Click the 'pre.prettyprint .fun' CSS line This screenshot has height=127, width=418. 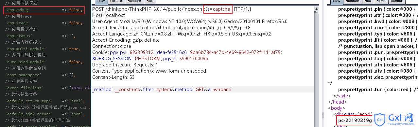[x=378, y=90]
